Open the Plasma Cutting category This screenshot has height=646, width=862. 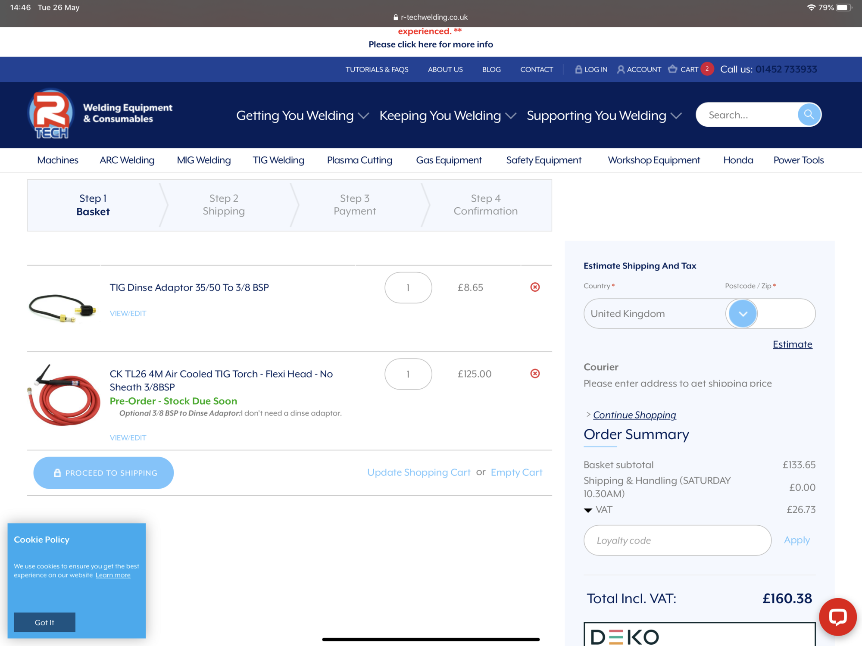click(359, 160)
